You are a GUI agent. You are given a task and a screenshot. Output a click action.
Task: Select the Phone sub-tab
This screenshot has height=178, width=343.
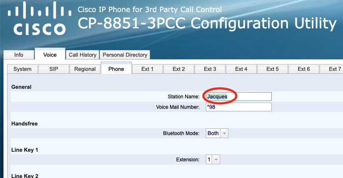point(116,69)
